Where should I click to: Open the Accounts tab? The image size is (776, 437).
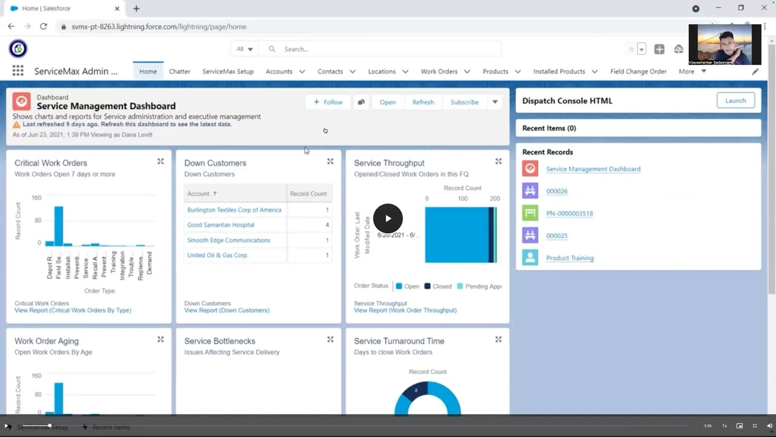click(279, 72)
